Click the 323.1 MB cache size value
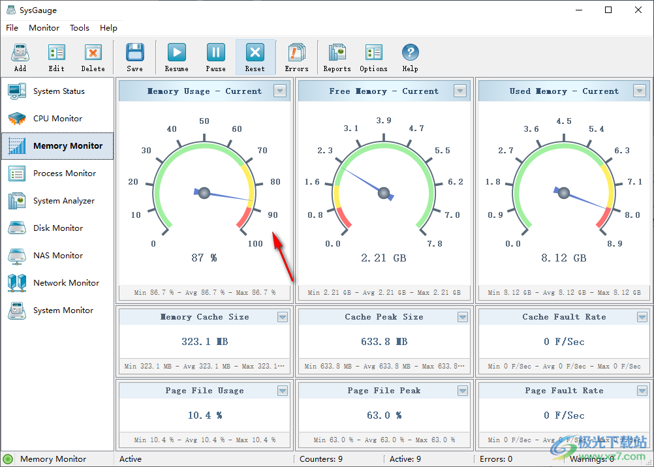 pyautogui.click(x=204, y=342)
